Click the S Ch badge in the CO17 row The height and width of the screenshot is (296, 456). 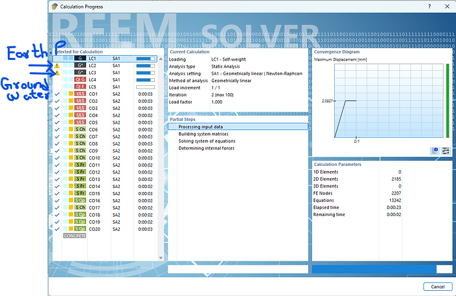tap(80, 208)
